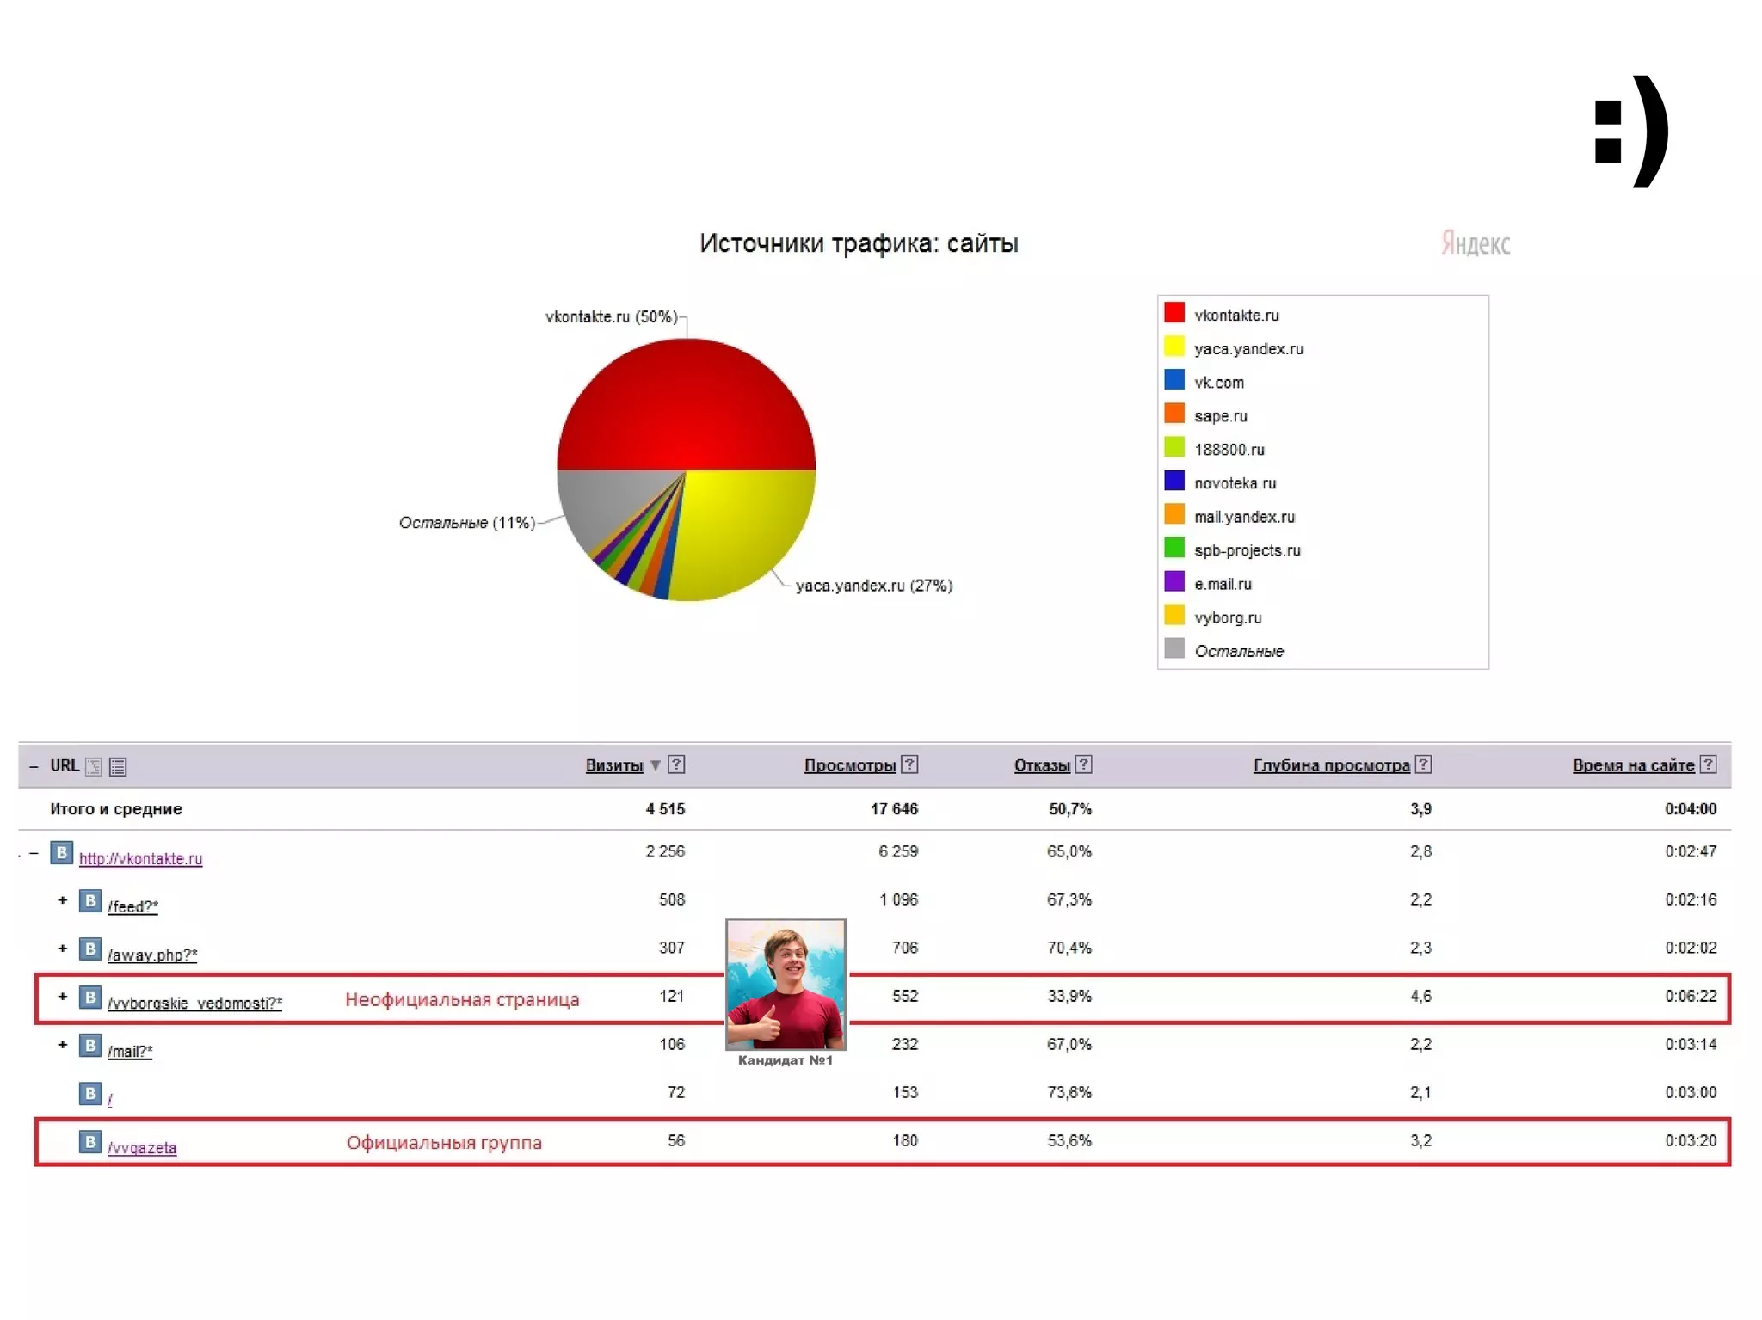Click help icon next to Время на сайте

1709,764
